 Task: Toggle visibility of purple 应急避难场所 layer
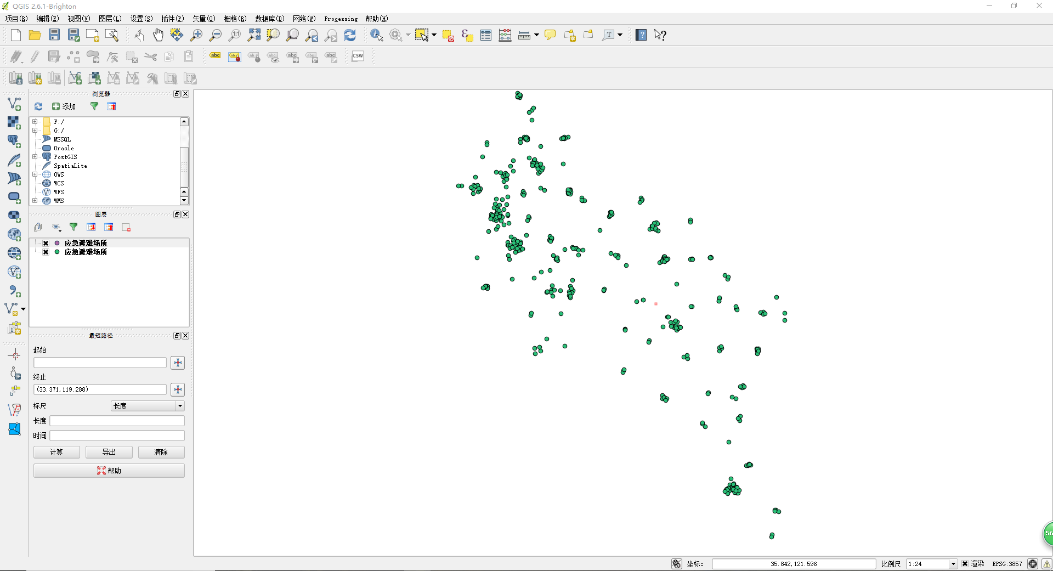46,243
